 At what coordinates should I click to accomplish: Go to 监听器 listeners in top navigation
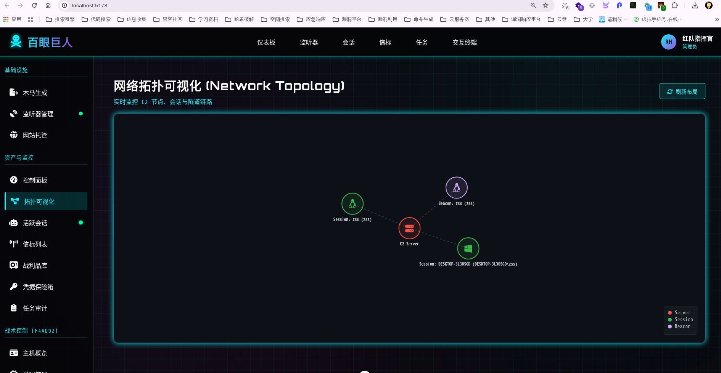tap(309, 42)
